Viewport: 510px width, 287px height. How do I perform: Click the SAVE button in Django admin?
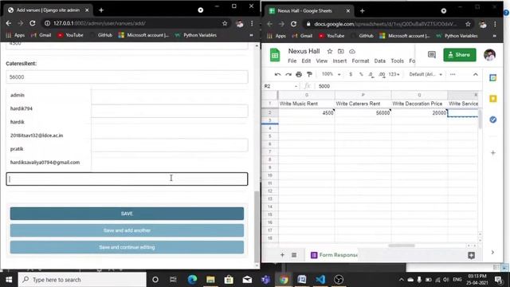click(x=127, y=214)
